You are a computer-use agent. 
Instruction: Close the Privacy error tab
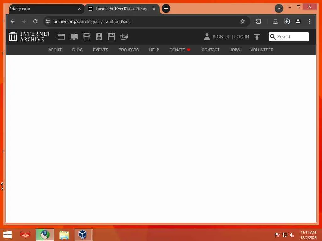coord(79,9)
